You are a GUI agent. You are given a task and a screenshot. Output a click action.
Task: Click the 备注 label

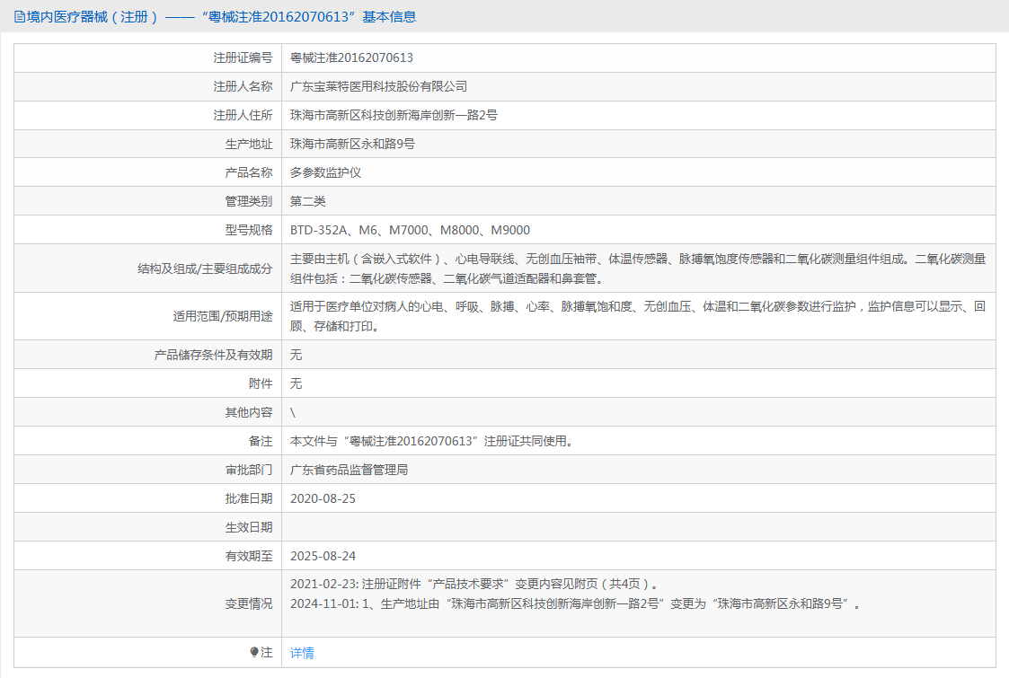click(261, 441)
